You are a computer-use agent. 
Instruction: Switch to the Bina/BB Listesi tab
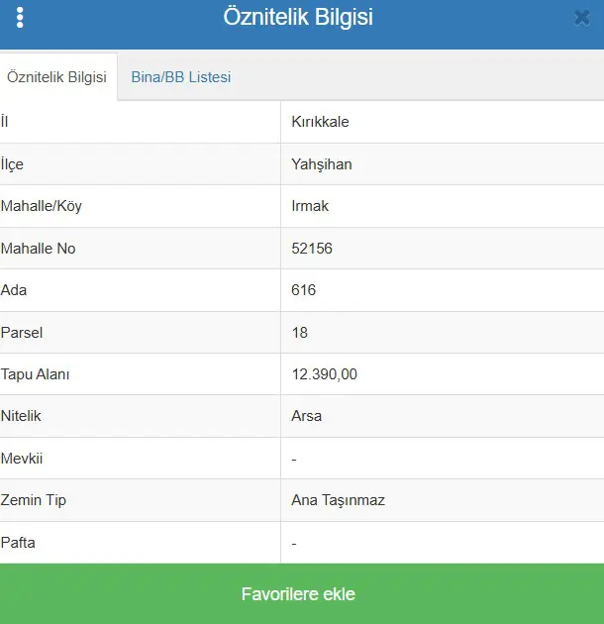(181, 77)
